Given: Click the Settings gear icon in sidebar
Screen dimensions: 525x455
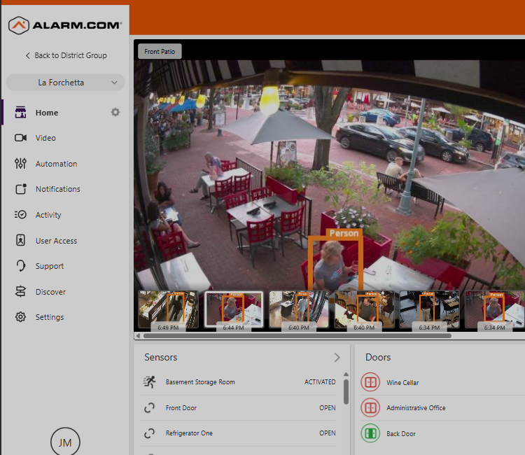Looking at the screenshot, I should (20, 316).
